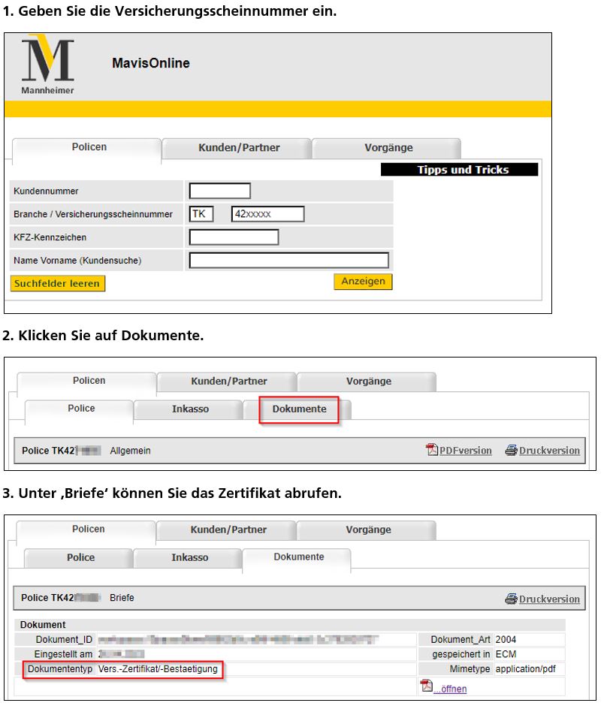Open the certificate via the öffnen link
The image size is (607, 709).
click(x=451, y=689)
